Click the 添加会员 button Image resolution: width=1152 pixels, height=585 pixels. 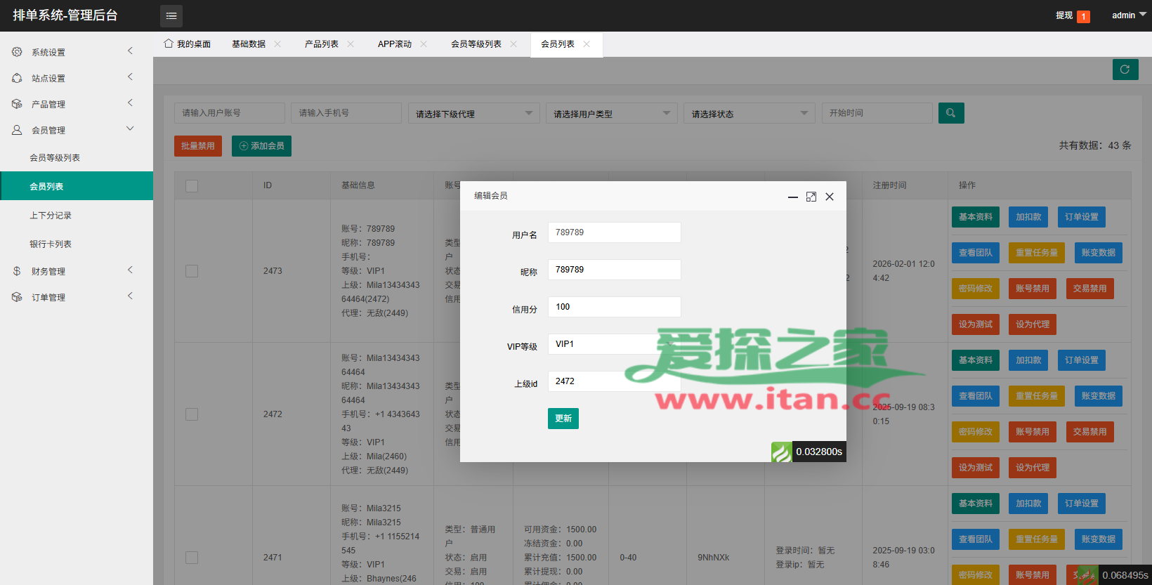[x=261, y=146]
